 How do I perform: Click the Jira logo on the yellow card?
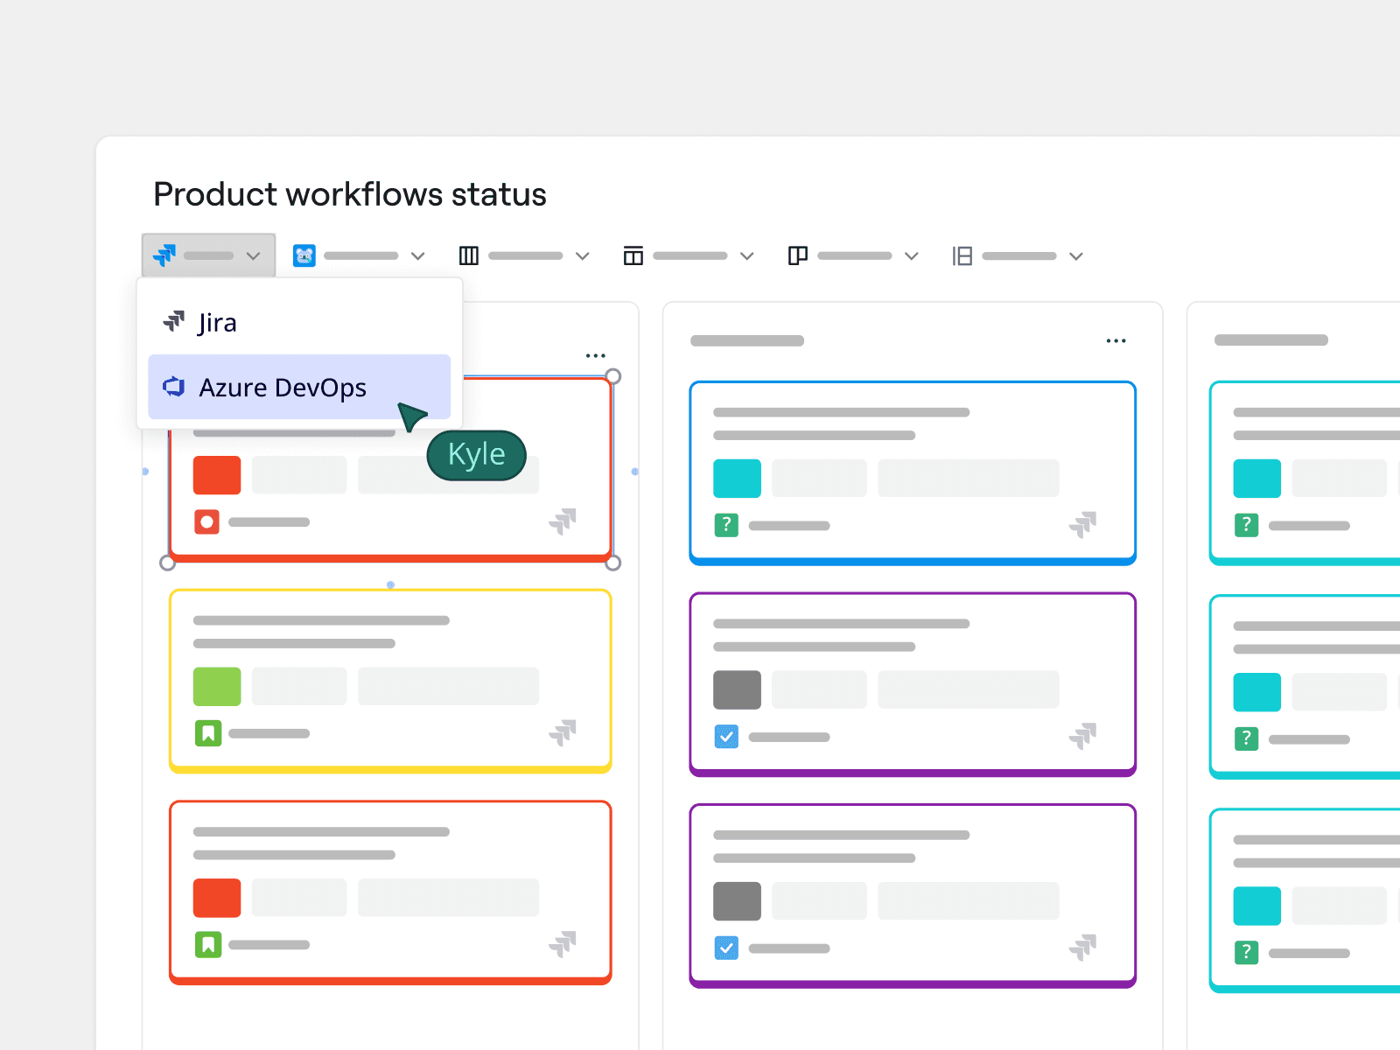pyautogui.click(x=563, y=732)
